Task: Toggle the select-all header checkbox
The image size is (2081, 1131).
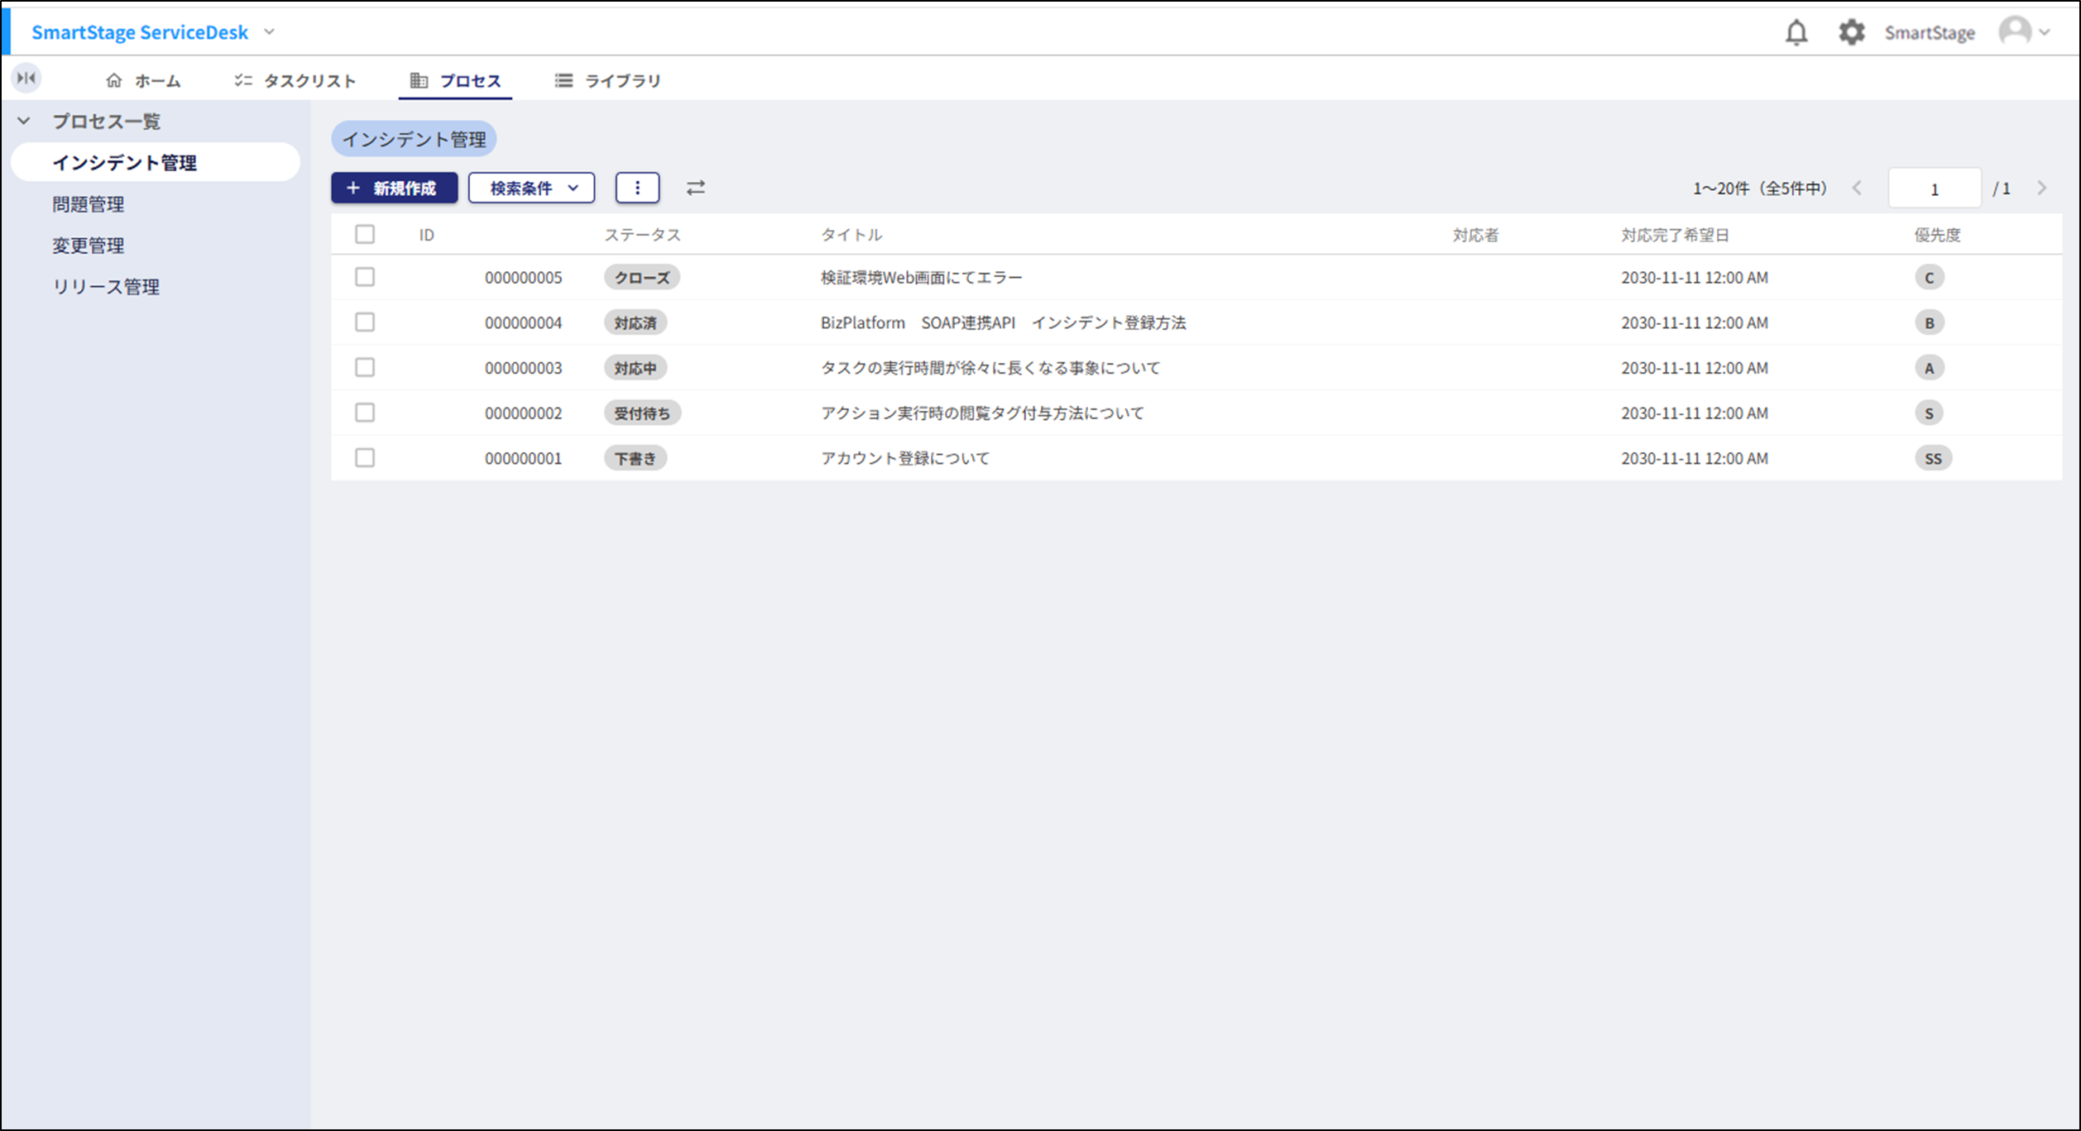Action: coord(365,235)
